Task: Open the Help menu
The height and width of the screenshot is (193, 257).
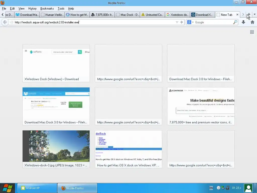Action: coord(71,9)
